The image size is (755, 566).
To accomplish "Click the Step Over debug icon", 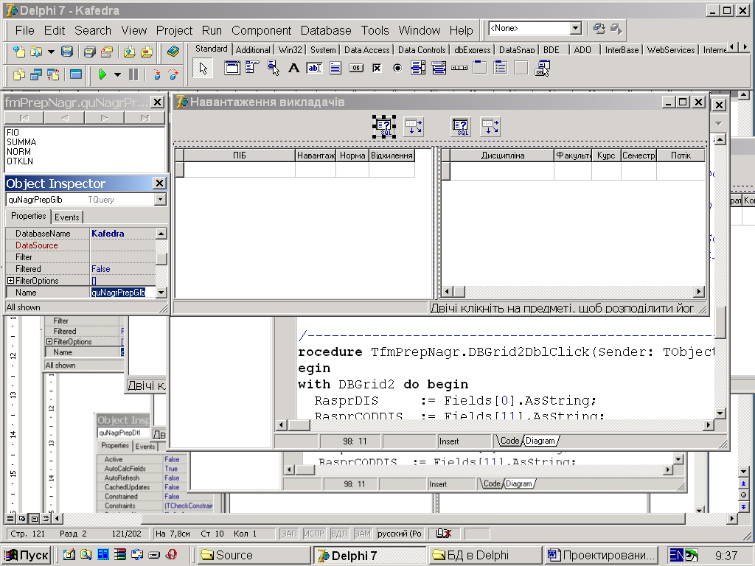I will pos(173,74).
